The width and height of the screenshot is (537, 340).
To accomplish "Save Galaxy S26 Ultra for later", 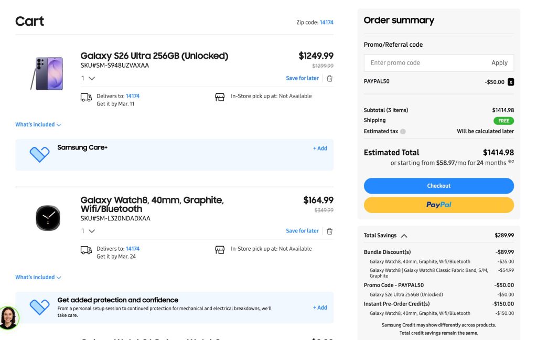I will [x=302, y=78].
